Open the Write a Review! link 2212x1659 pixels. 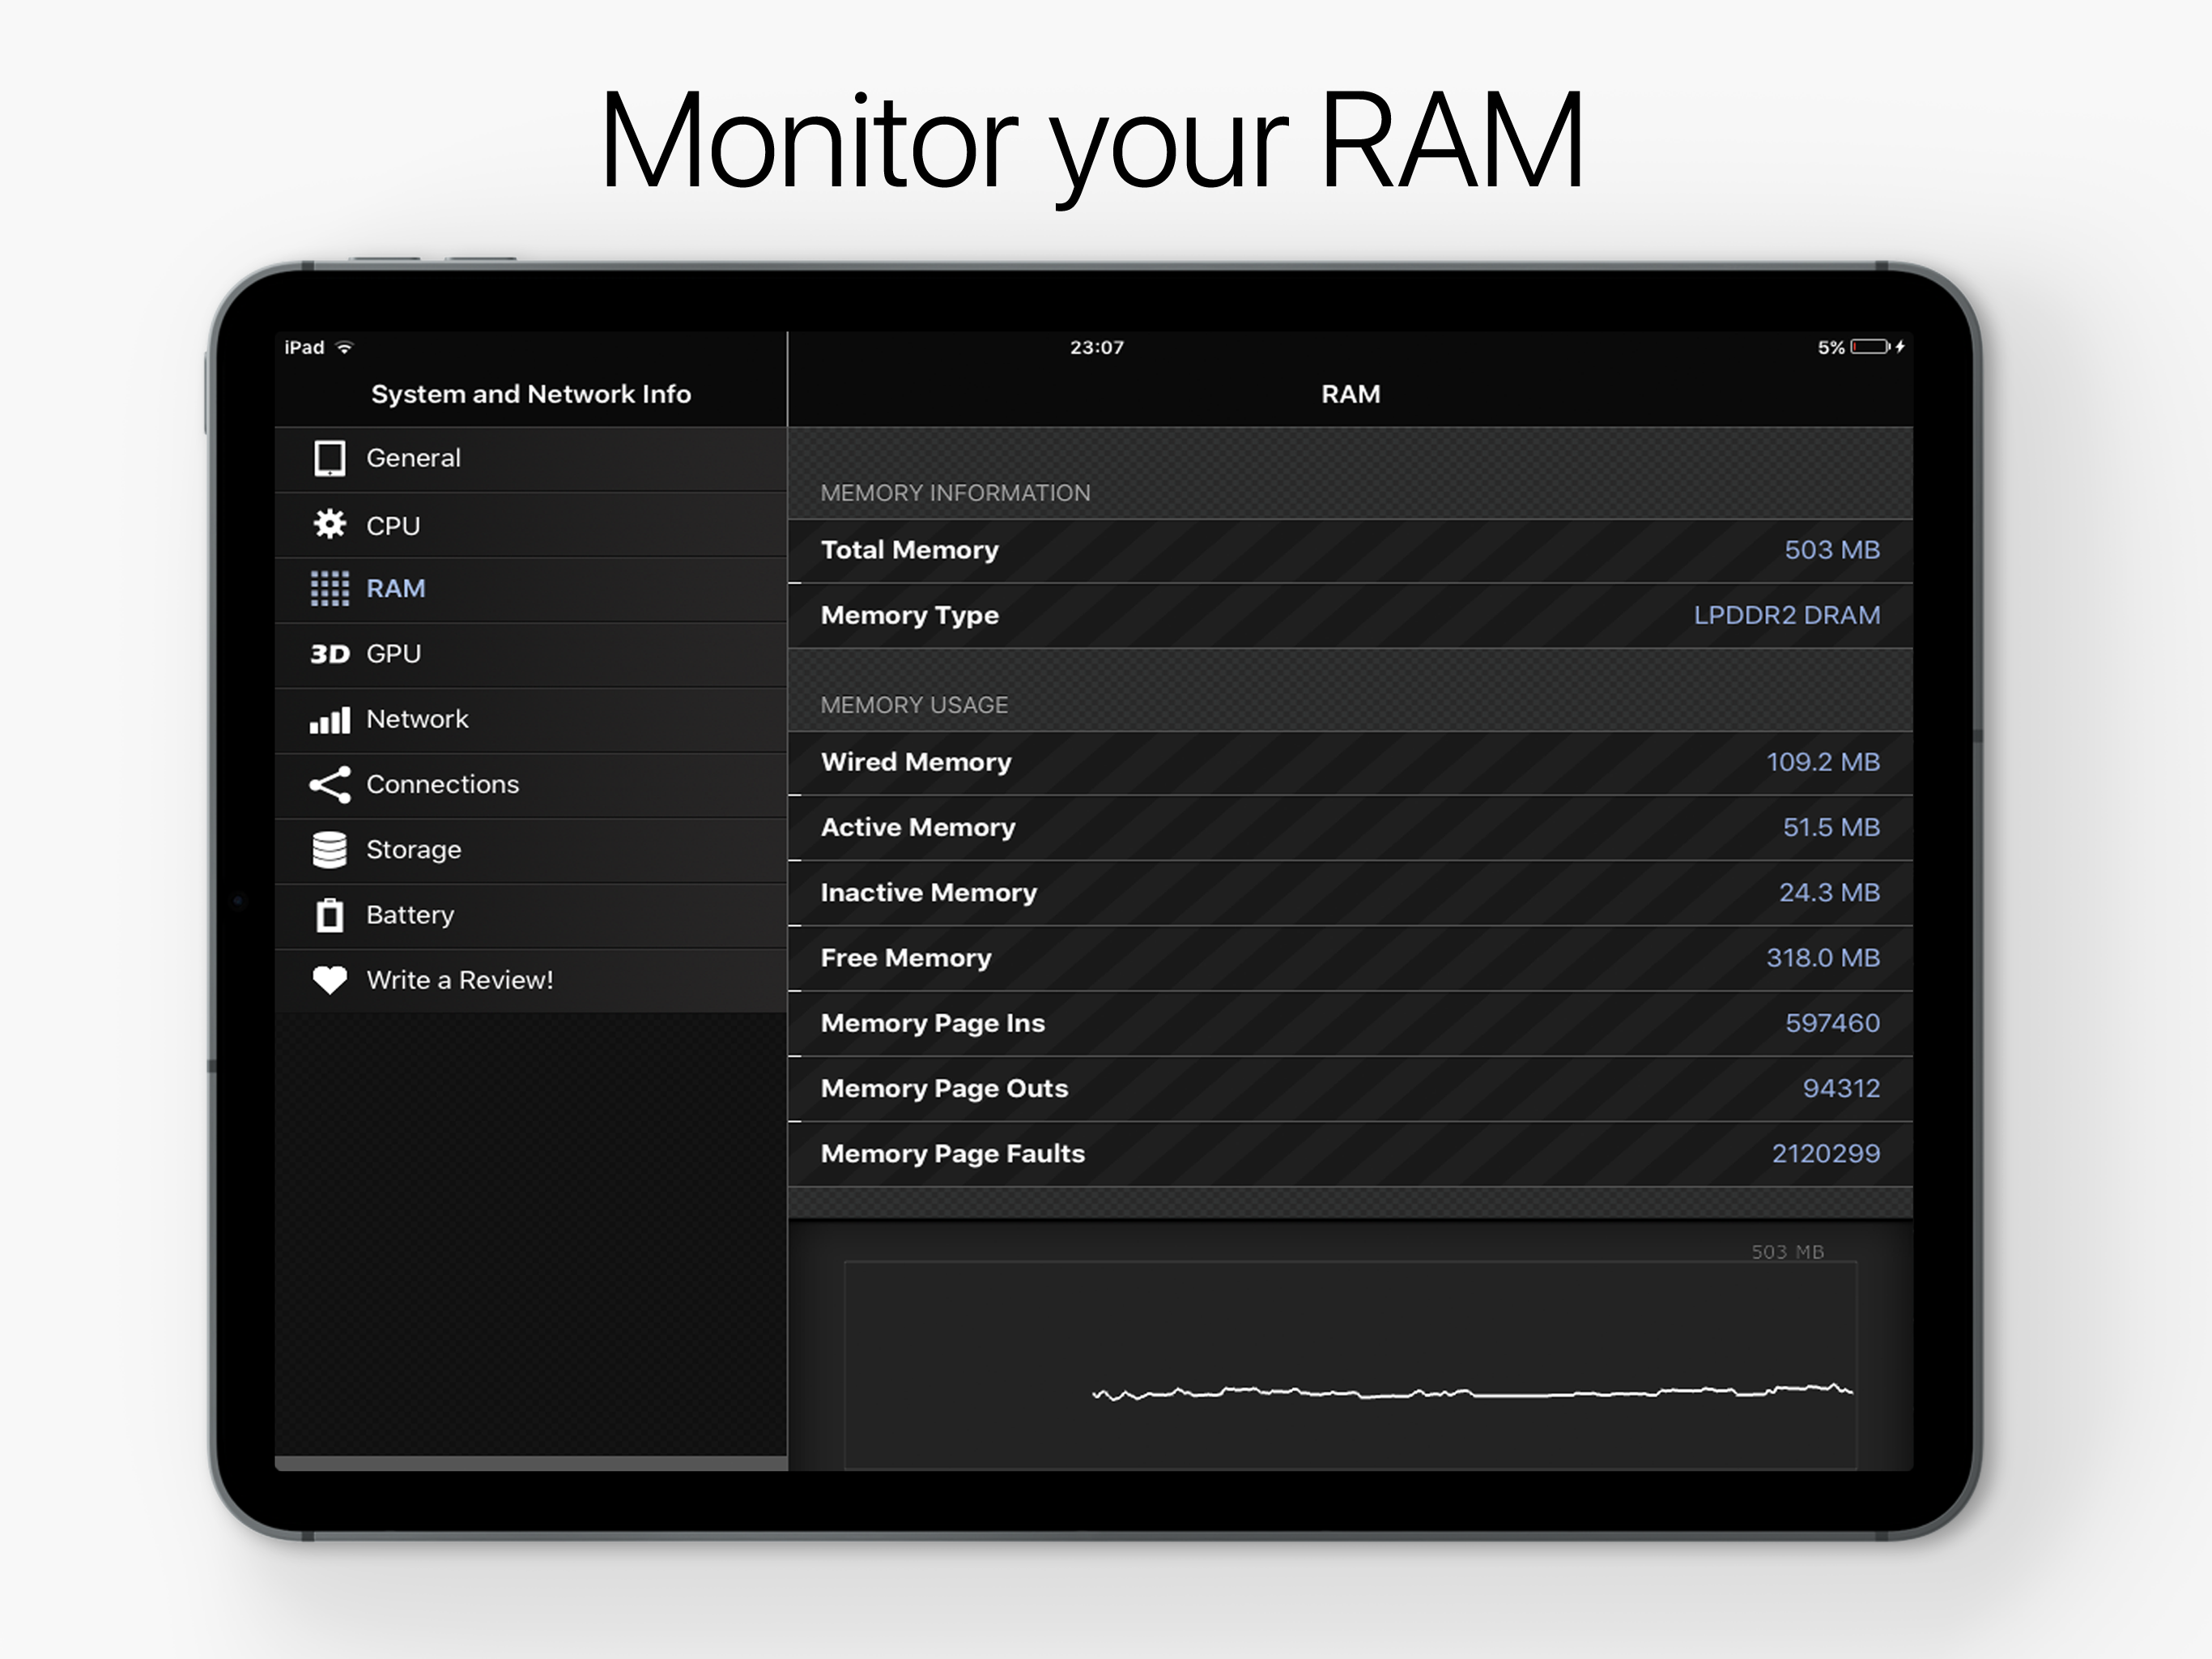pos(459,981)
